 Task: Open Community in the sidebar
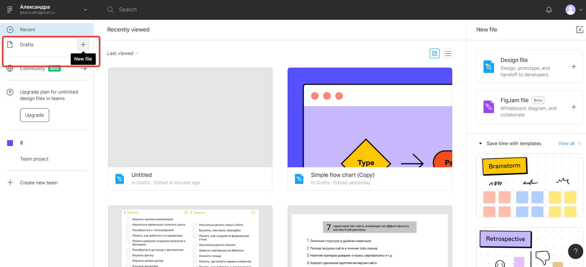tap(32, 69)
